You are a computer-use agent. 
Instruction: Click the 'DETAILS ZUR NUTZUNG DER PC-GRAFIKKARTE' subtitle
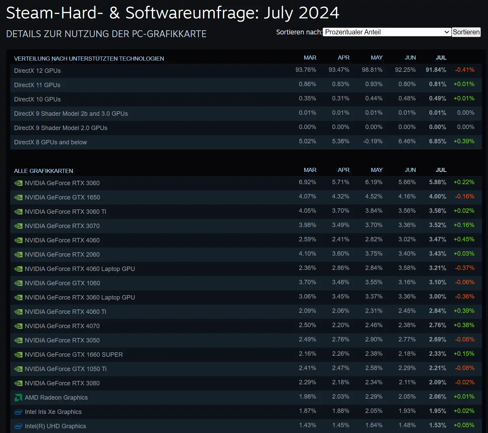point(106,34)
